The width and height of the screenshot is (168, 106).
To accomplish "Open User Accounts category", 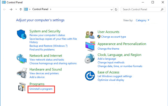I will (108, 32).
